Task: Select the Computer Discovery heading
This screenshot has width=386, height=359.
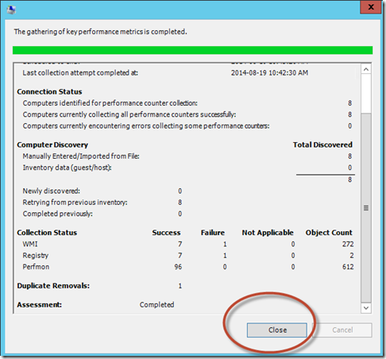Action: coord(52,145)
